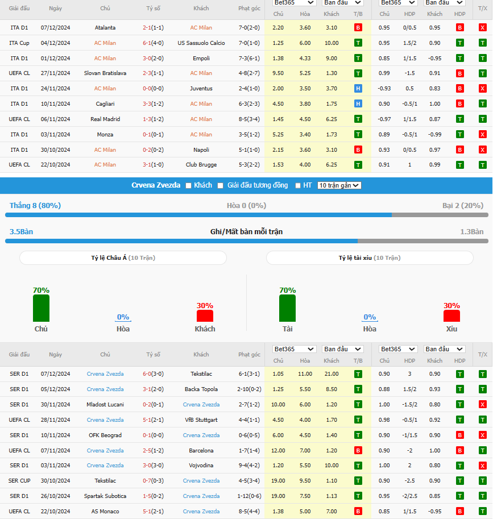Screen dimensions: 493x519
Task: Click the win/loss ratio progress bar
Action: [247, 215]
